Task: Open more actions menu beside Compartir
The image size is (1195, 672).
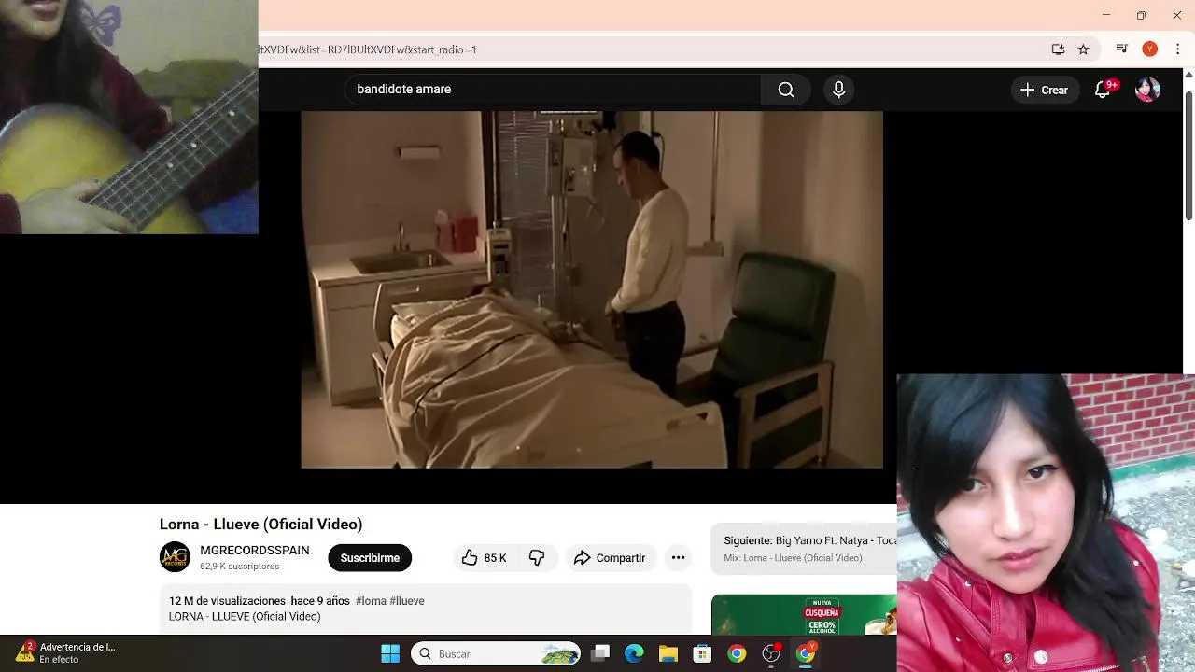Action: 679,558
